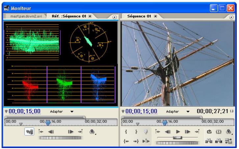Step forward one frame in Reference monitor
239x149 pixels.
pos(70,132)
